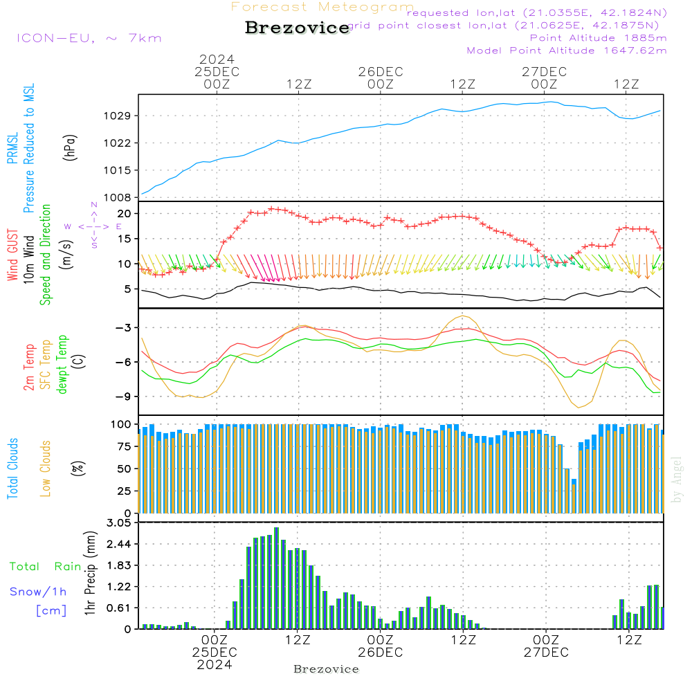Image resolution: width=692 pixels, height=692 pixels.
Task: Click the top 2024 year label
Action: coord(217,59)
